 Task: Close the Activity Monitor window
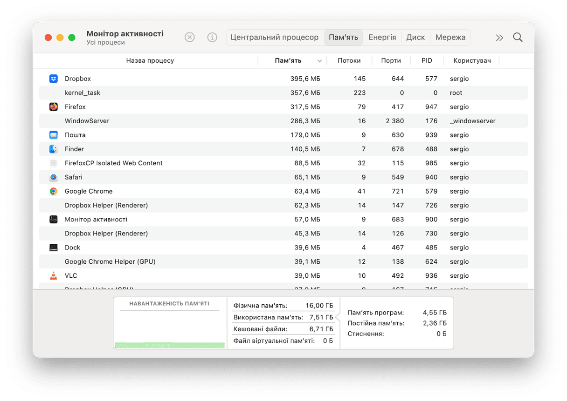tap(48, 38)
